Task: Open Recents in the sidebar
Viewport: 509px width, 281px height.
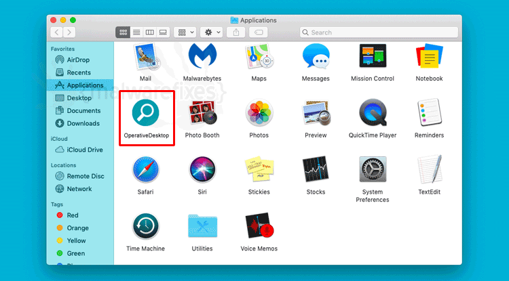Action: 80,72
